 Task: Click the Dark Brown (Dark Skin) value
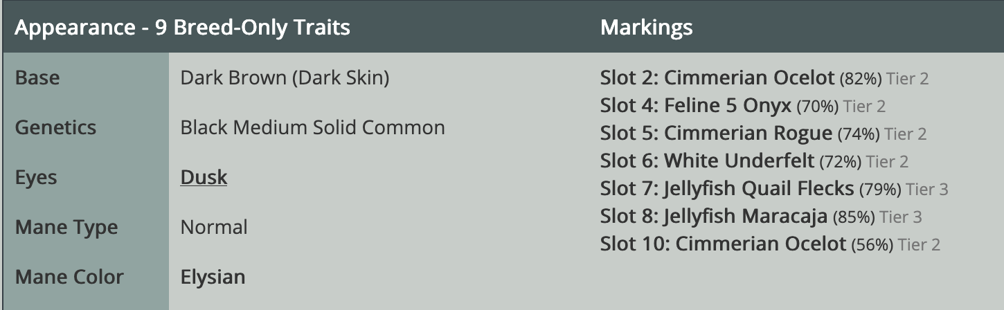[x=285, y=77]
